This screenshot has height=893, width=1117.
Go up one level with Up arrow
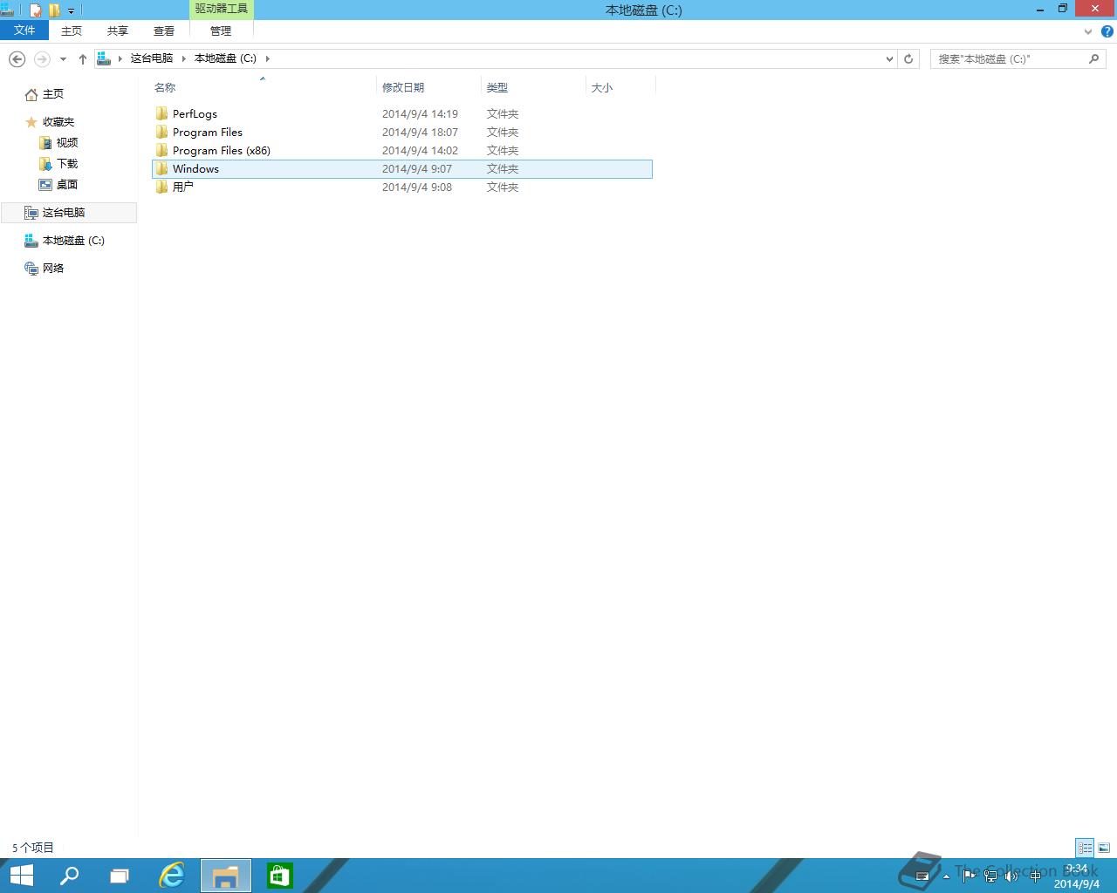click(83, 58)
